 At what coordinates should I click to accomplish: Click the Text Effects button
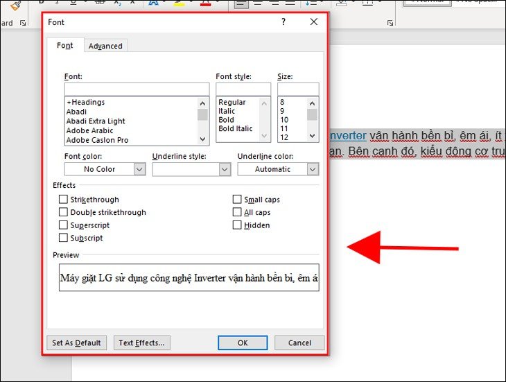pyautogui.click(x=141, y=342)
